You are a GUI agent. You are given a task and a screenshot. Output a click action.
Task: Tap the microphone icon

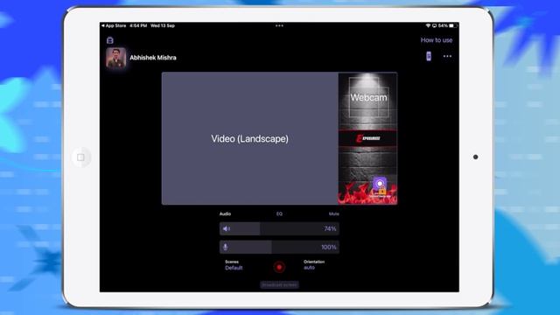(x=226, y=247)
